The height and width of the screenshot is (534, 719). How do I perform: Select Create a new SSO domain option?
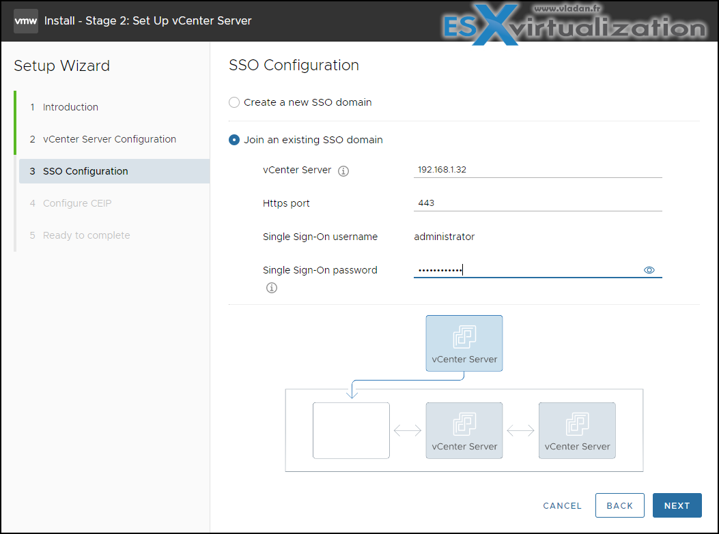[x=234, y=102]
